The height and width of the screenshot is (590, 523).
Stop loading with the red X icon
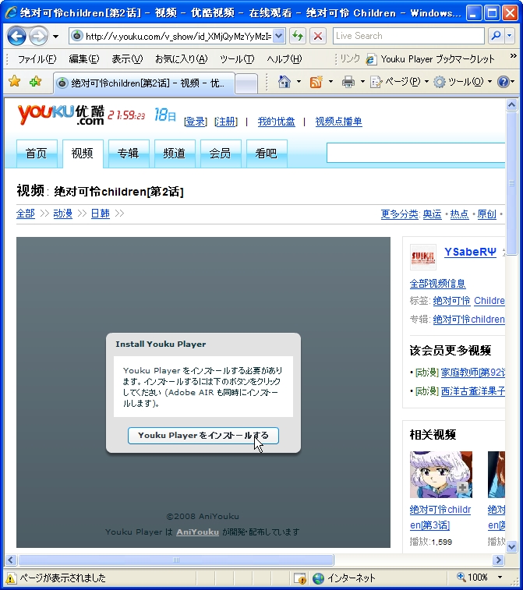318,36
